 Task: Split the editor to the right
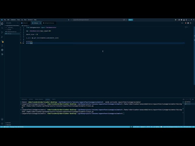pos(190,23)
